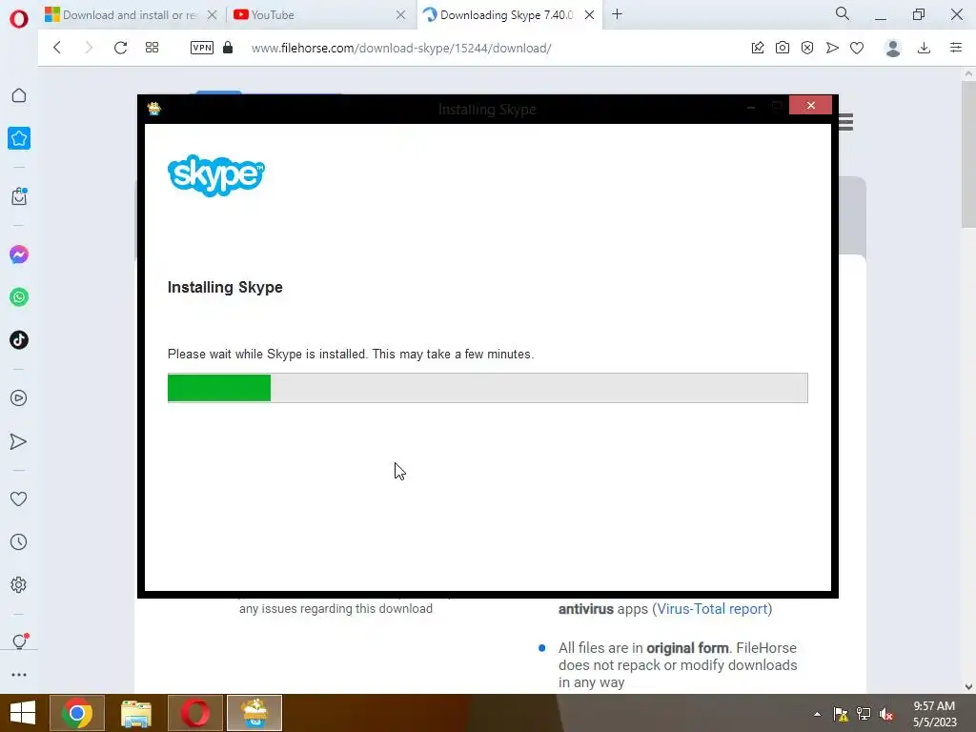976x732 pixels.
Task: Open the user profile avatar
Action: click(x=892, y=48)
